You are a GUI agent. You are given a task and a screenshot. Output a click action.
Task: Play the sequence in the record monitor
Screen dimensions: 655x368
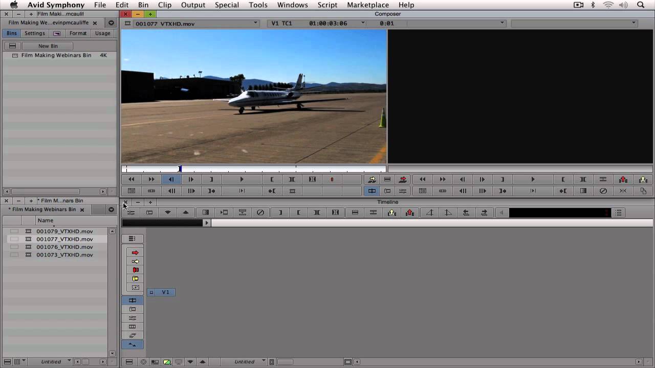pos(533,179)
